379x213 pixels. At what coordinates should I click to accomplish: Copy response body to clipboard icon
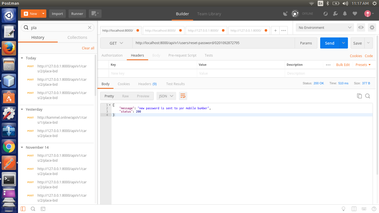pyautogui.click(x=359, y=96)
